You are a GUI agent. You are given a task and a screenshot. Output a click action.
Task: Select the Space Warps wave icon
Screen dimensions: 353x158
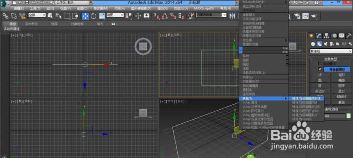(x=344, y=44)
